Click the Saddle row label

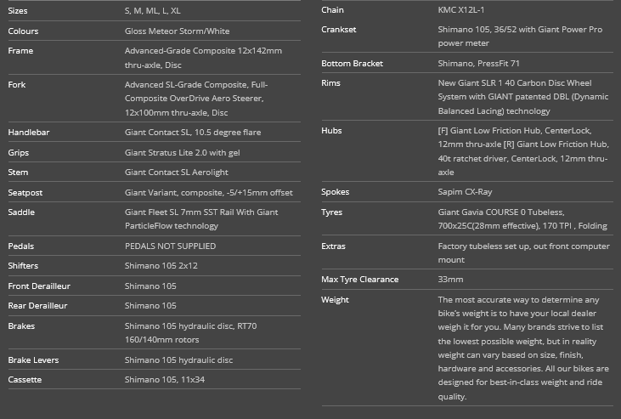(21, 212)
